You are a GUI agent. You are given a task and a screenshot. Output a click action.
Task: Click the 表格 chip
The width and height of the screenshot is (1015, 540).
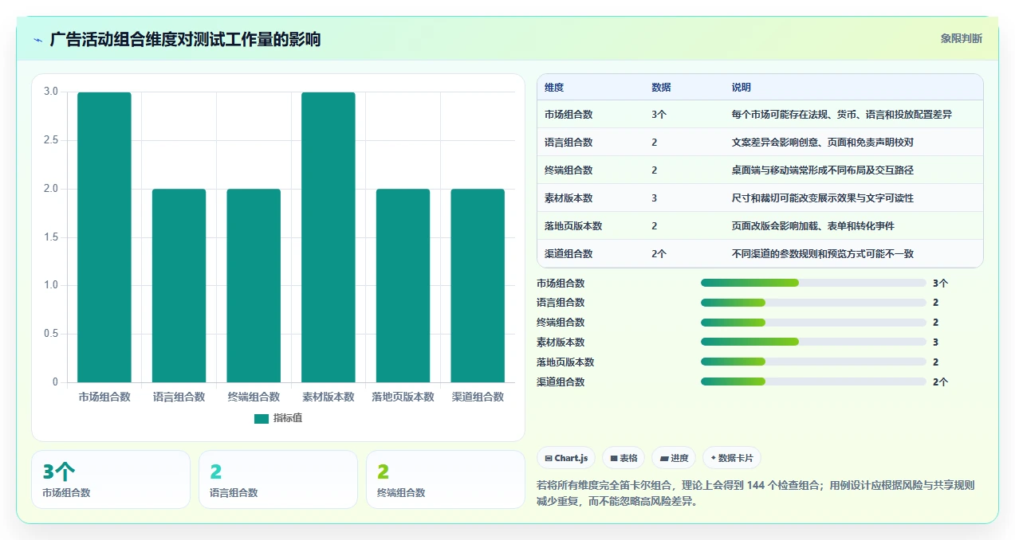click(624, 458)
